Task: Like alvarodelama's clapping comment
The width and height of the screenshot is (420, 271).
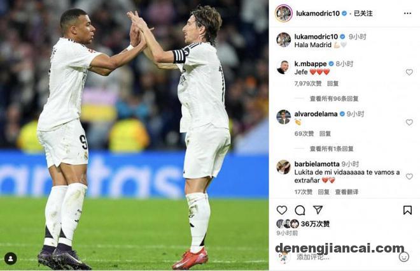Action: tap(409, 122)
